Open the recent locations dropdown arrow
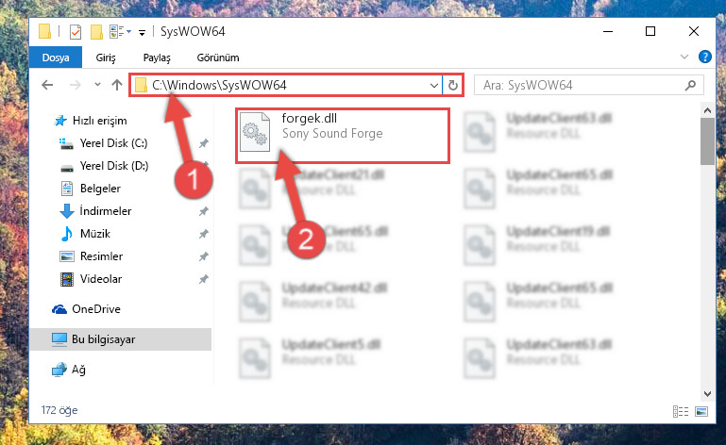The image size is (726, 445). coord(97,85)
